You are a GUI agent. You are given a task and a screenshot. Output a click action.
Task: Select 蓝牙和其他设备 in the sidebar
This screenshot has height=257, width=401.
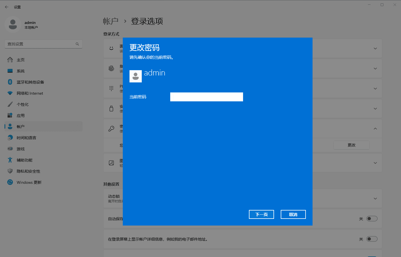coord(44,82)
